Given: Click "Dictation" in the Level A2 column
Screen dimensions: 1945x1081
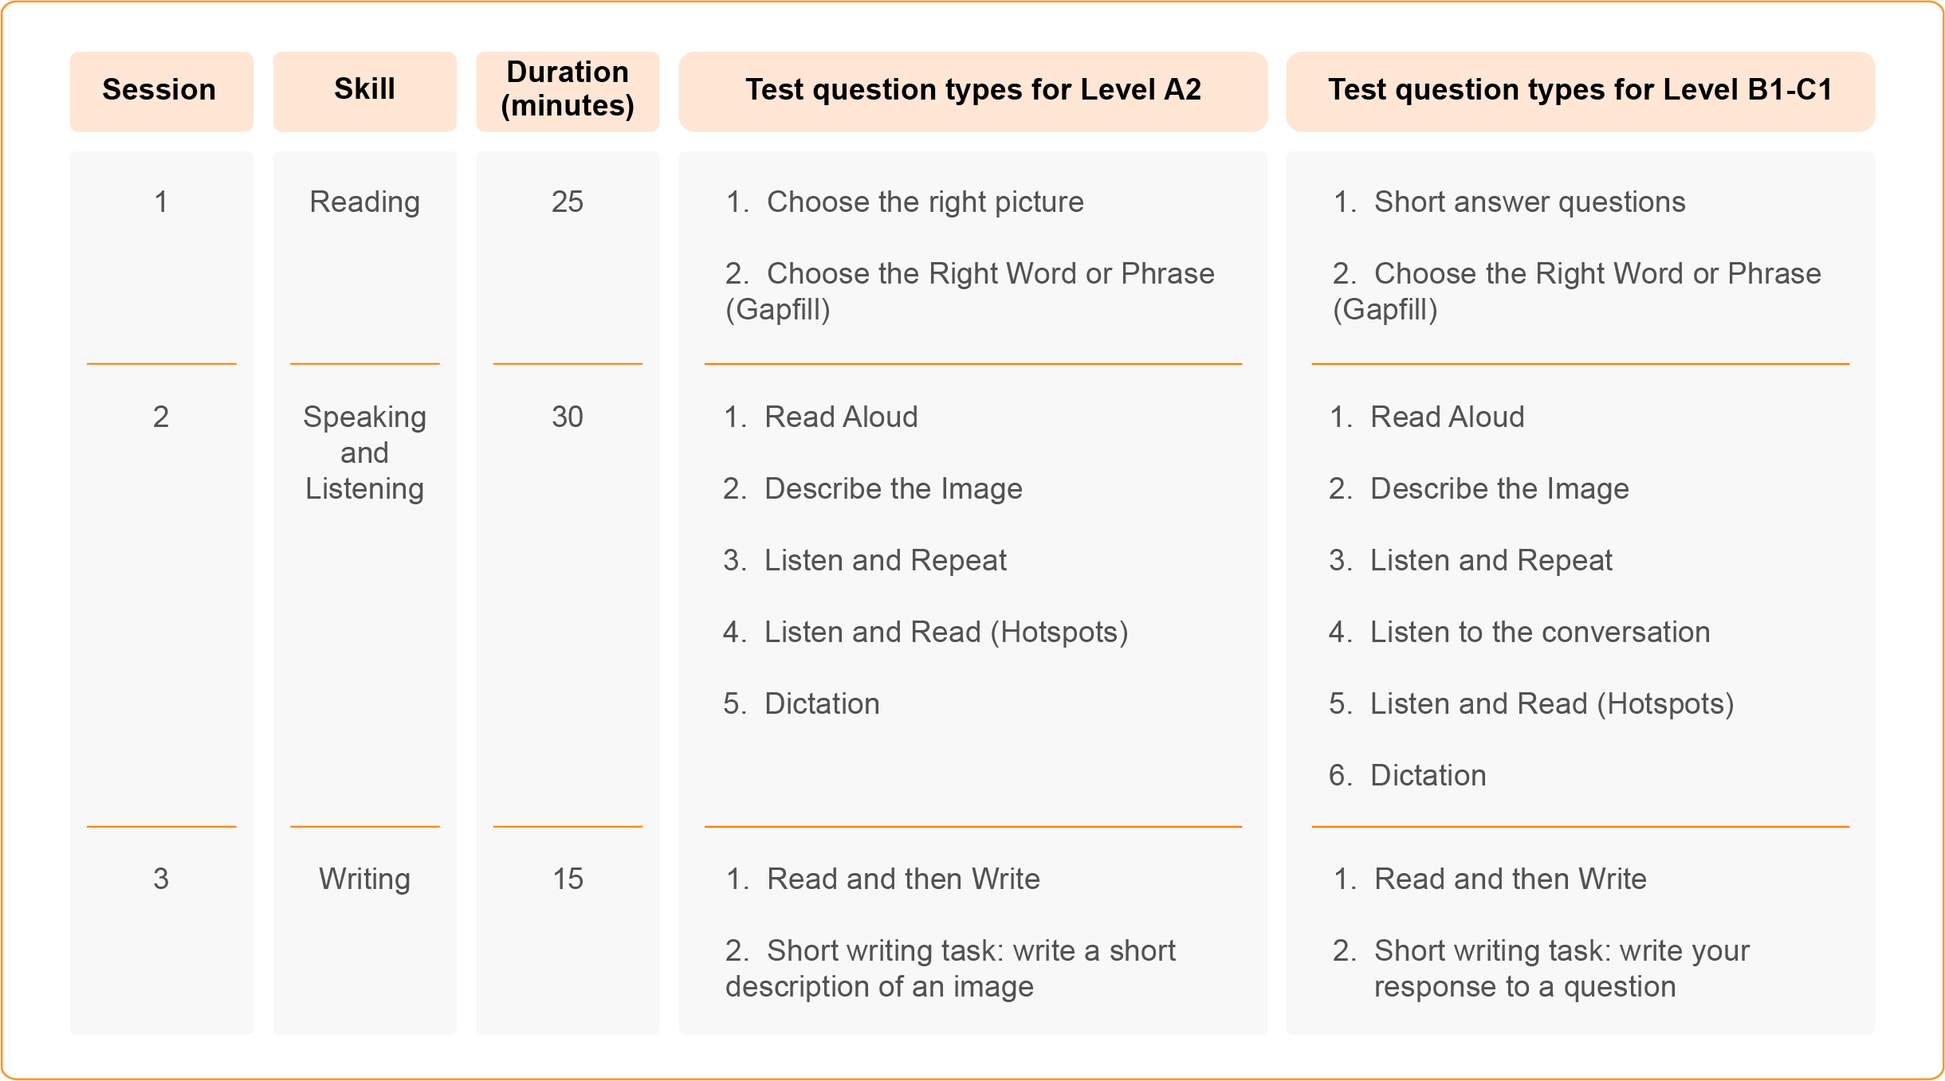Looking at the screenshot, I should [x=822, y=704].
